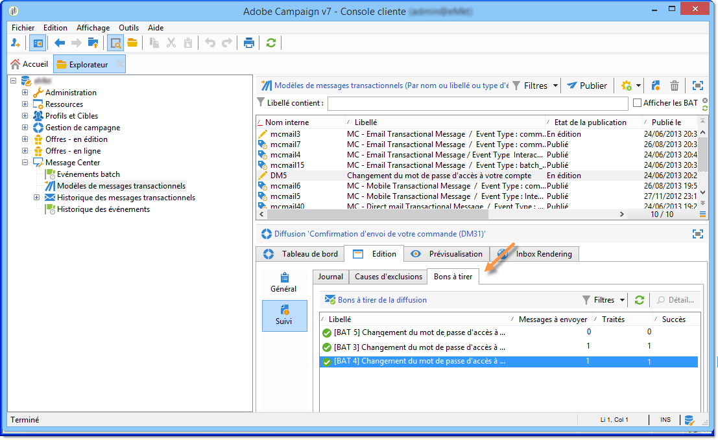Click the database status icon in status bar
The image size is (718, 440).
[x=689, y=420]
